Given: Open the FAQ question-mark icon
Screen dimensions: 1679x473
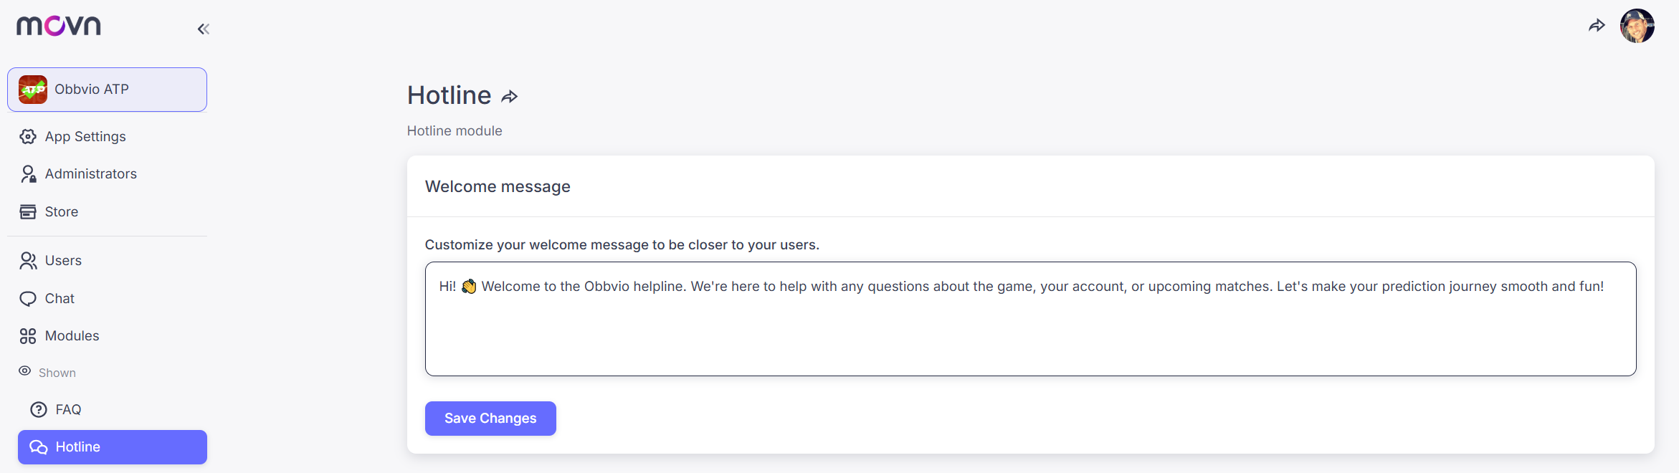Looking at the screenshot, I should [39, 410].
